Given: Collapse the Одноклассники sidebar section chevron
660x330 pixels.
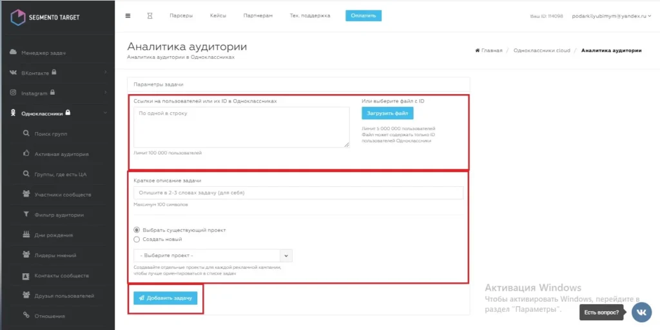Looking at the screenshot, I should 105,113.
